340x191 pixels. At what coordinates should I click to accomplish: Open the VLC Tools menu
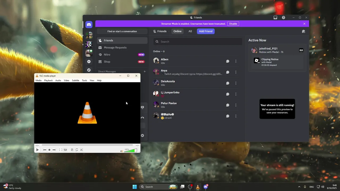click(x=84, y=80)
